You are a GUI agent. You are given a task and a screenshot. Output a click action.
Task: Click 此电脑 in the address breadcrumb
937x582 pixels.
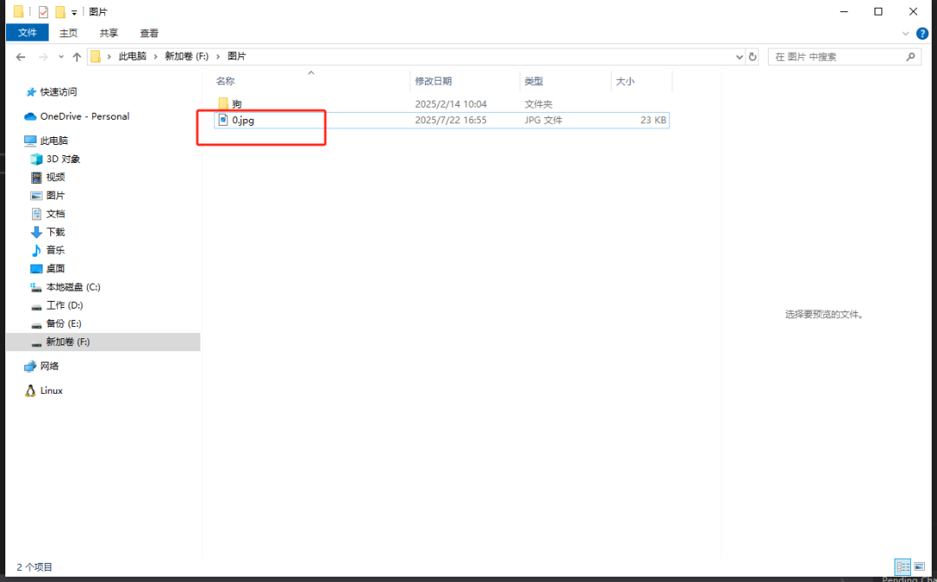point(133,56)
